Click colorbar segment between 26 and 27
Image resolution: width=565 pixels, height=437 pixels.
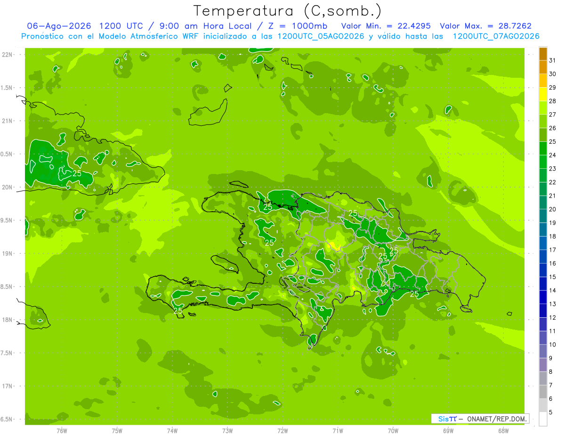tap(543, 121)
